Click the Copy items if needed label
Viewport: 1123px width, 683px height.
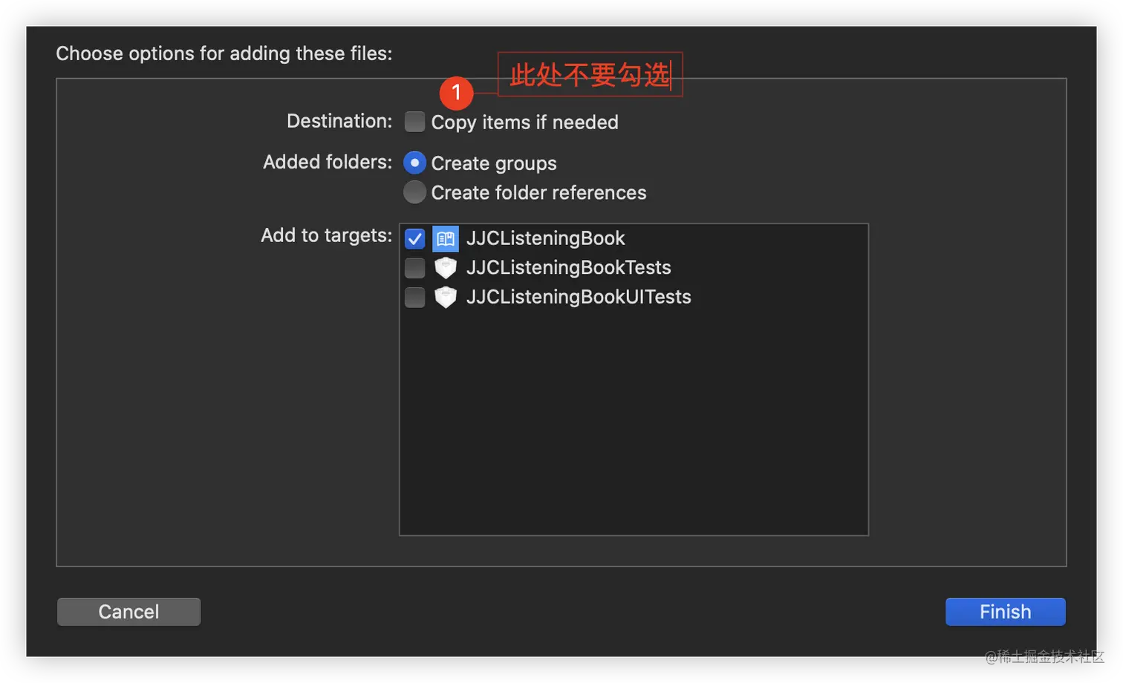524,122
